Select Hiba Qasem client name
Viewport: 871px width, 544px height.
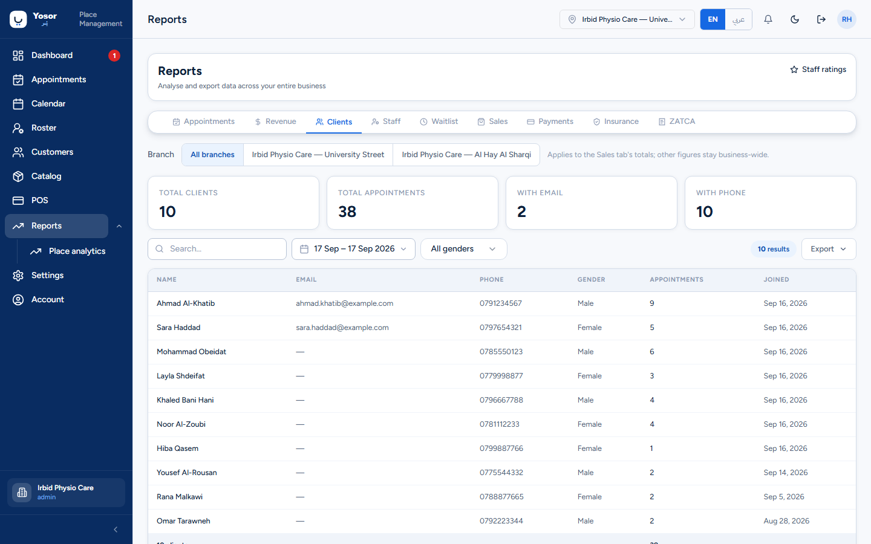(177, 448)
